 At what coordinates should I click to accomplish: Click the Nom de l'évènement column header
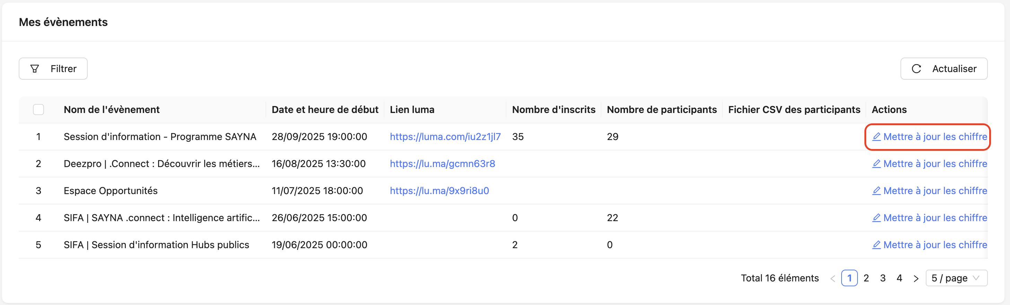[111, 110]
